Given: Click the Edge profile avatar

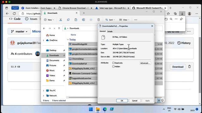Looking at the screenshot, I should 189,13.
